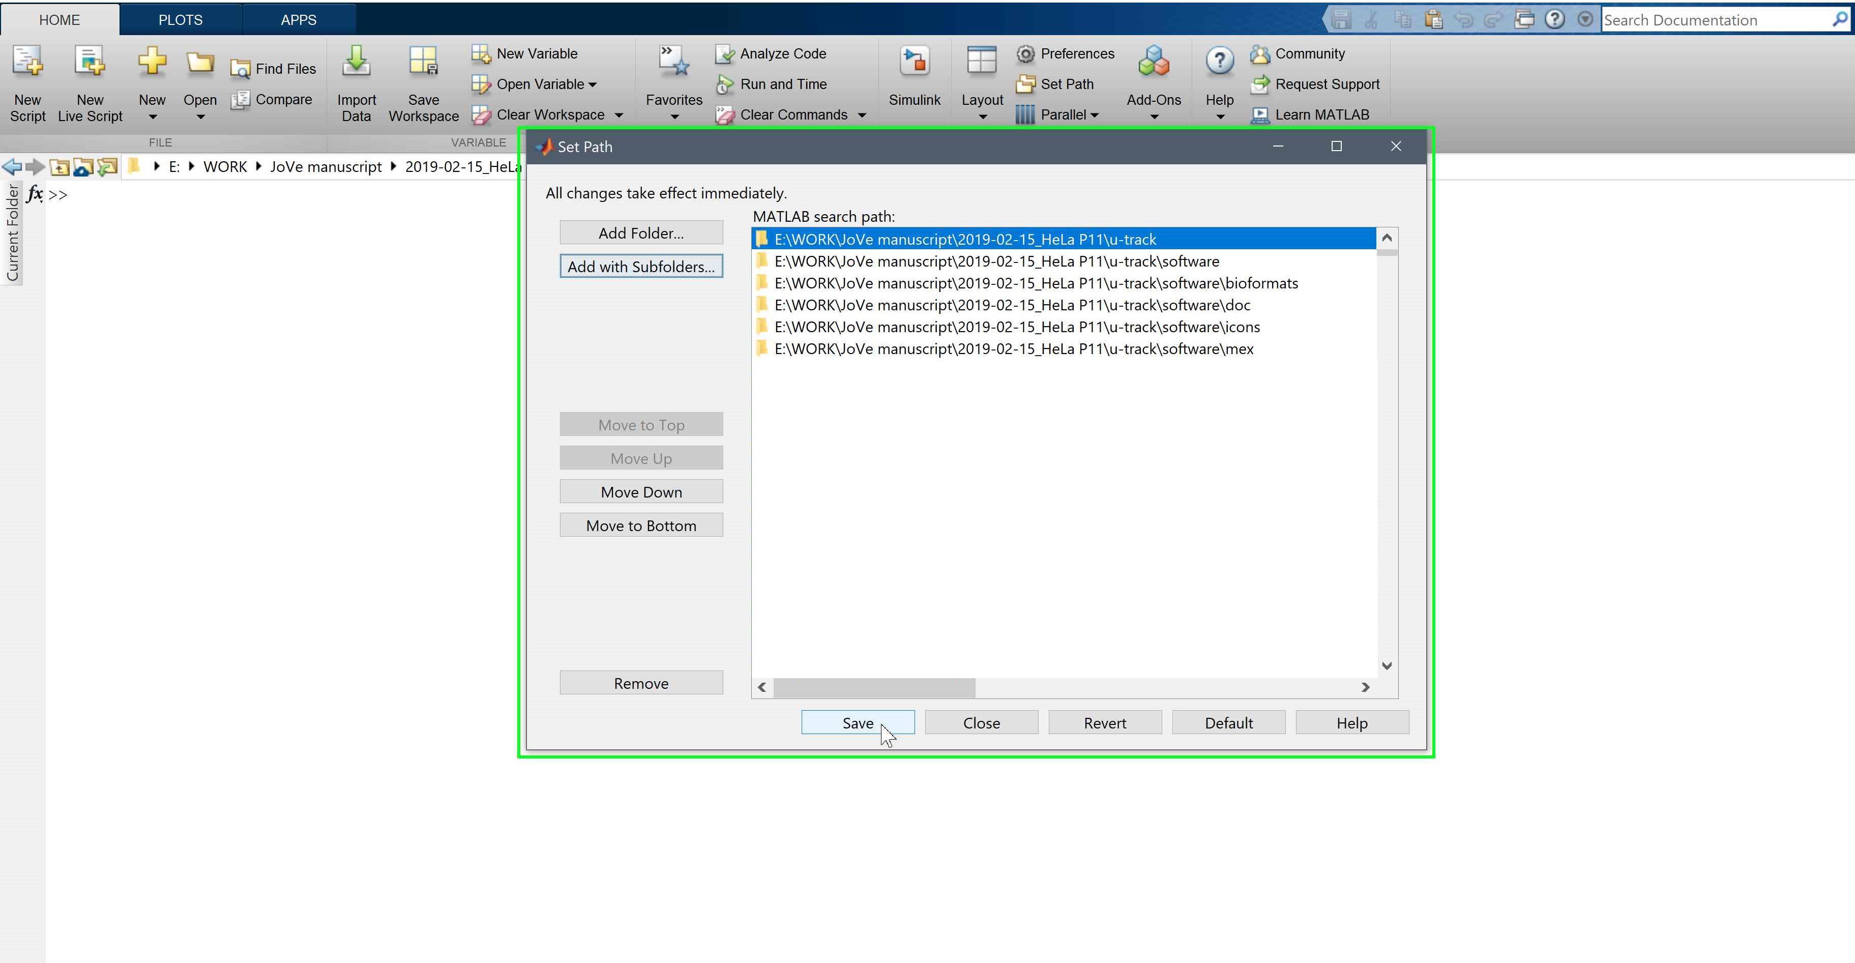Open Preferences gear icon
This screenshot has height=963, width=1855.
point(1025,54)
